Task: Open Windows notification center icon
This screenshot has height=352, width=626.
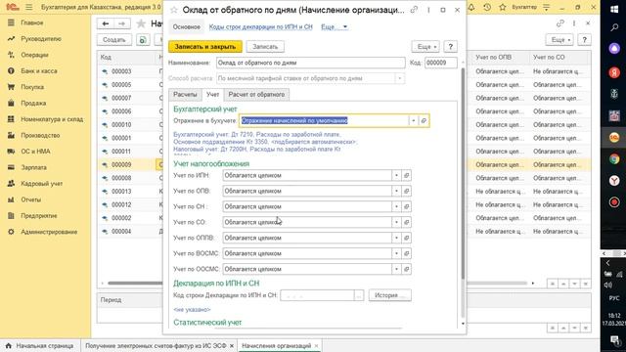Action: click(614, 339)
